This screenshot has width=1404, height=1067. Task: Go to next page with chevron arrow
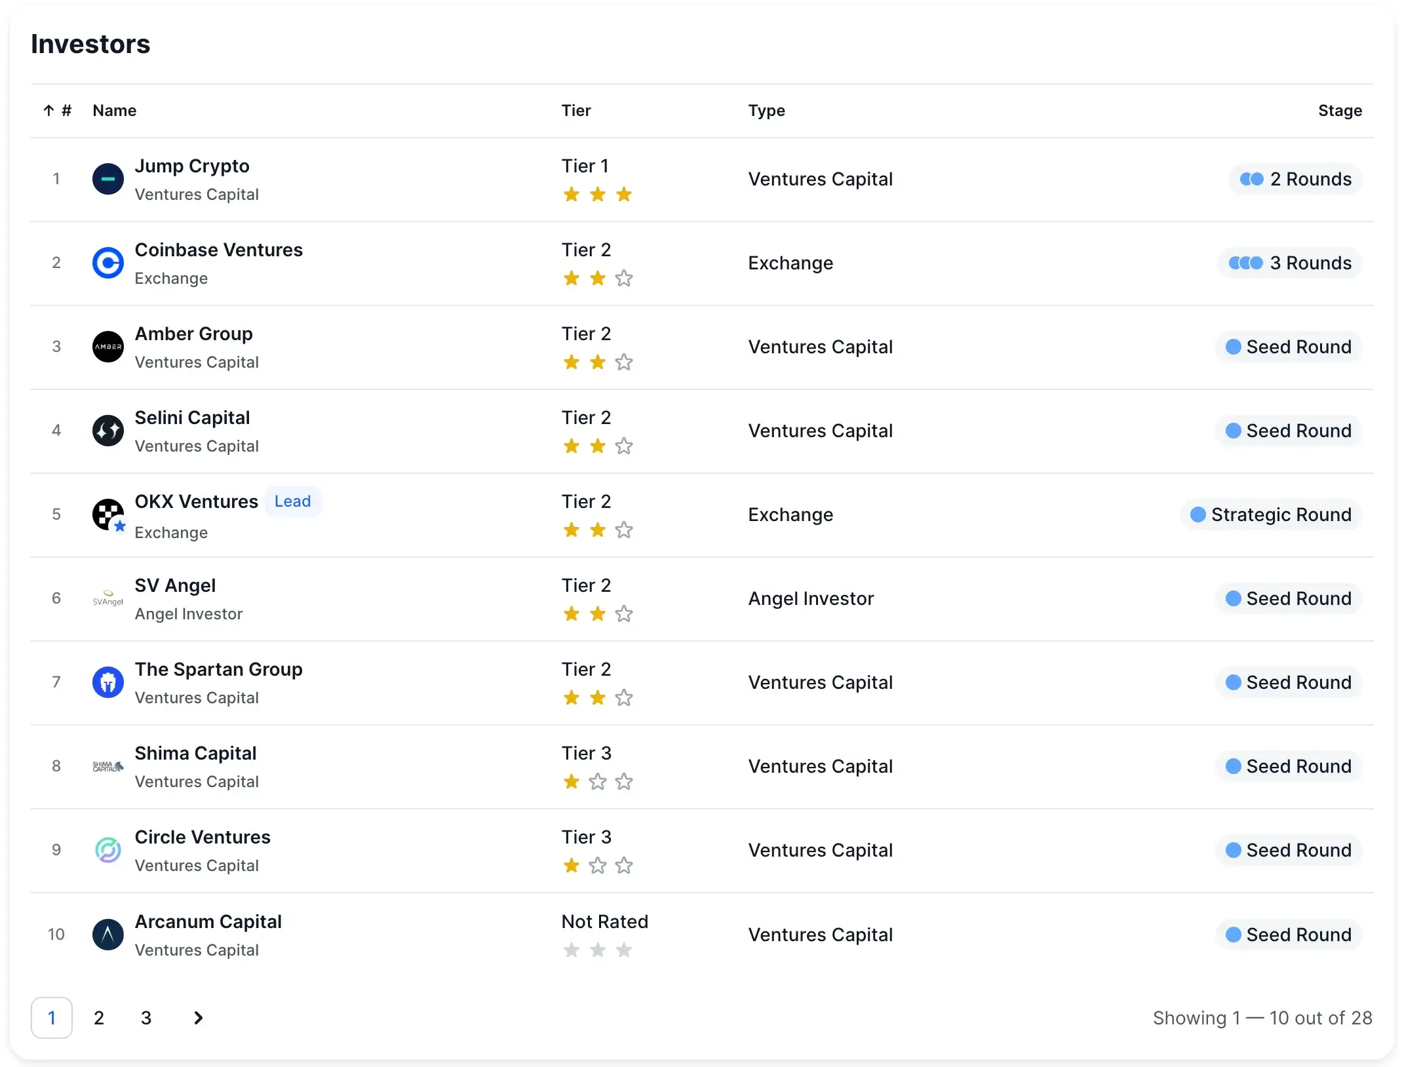198,1018
